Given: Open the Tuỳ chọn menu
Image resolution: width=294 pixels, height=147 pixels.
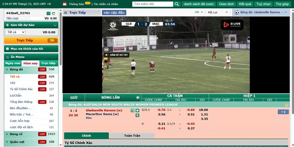Looking at the screenshot, I should (x=263, y=4).
